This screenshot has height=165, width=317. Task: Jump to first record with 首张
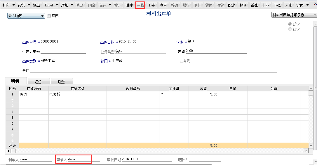(x=254, y=5)
